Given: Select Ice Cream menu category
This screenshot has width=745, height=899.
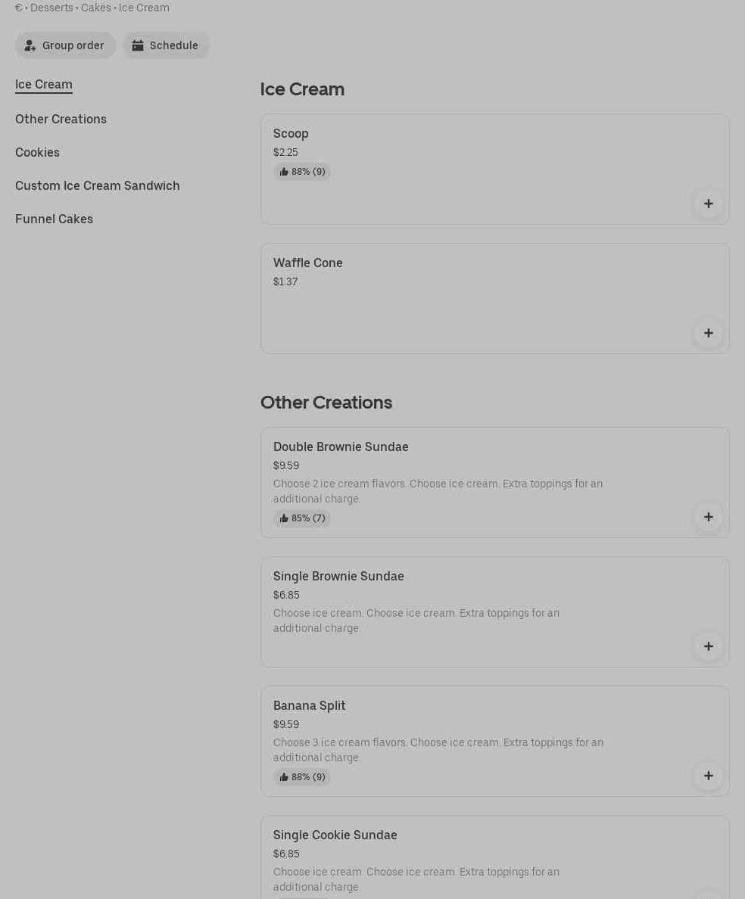Looking at the screenshot, I should [44, 84].
